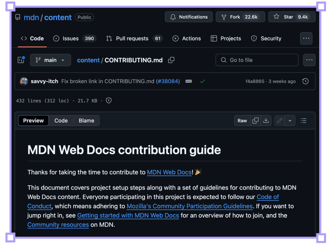Switch to the Code tab

[32, 38]
